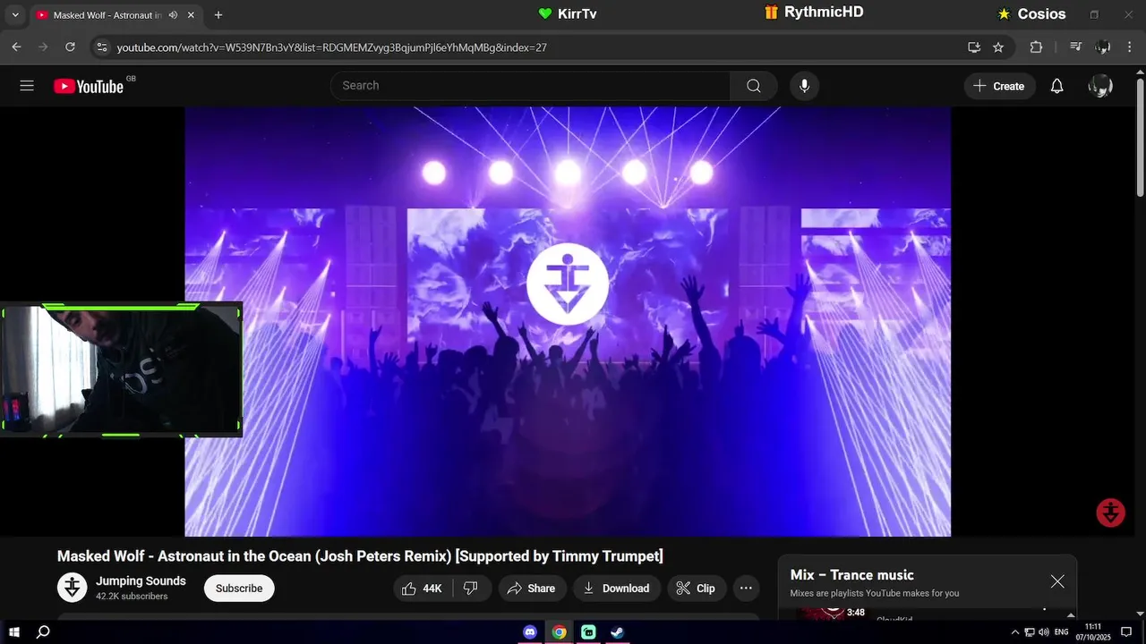
Task: Open Windows taskbar search
Action: tap(43, 632)
